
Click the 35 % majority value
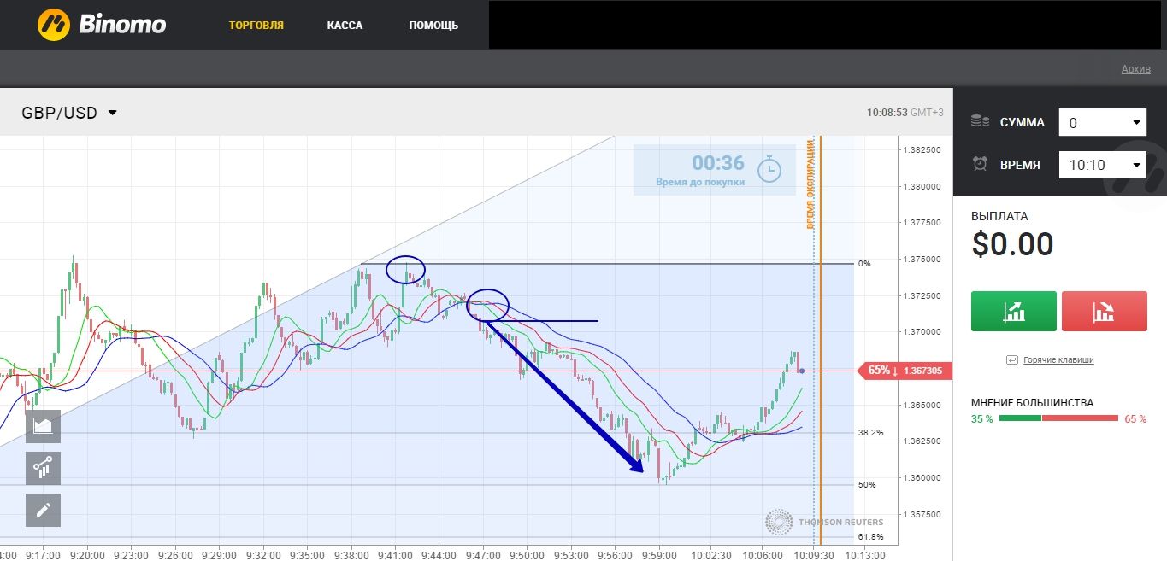(981, 418)
